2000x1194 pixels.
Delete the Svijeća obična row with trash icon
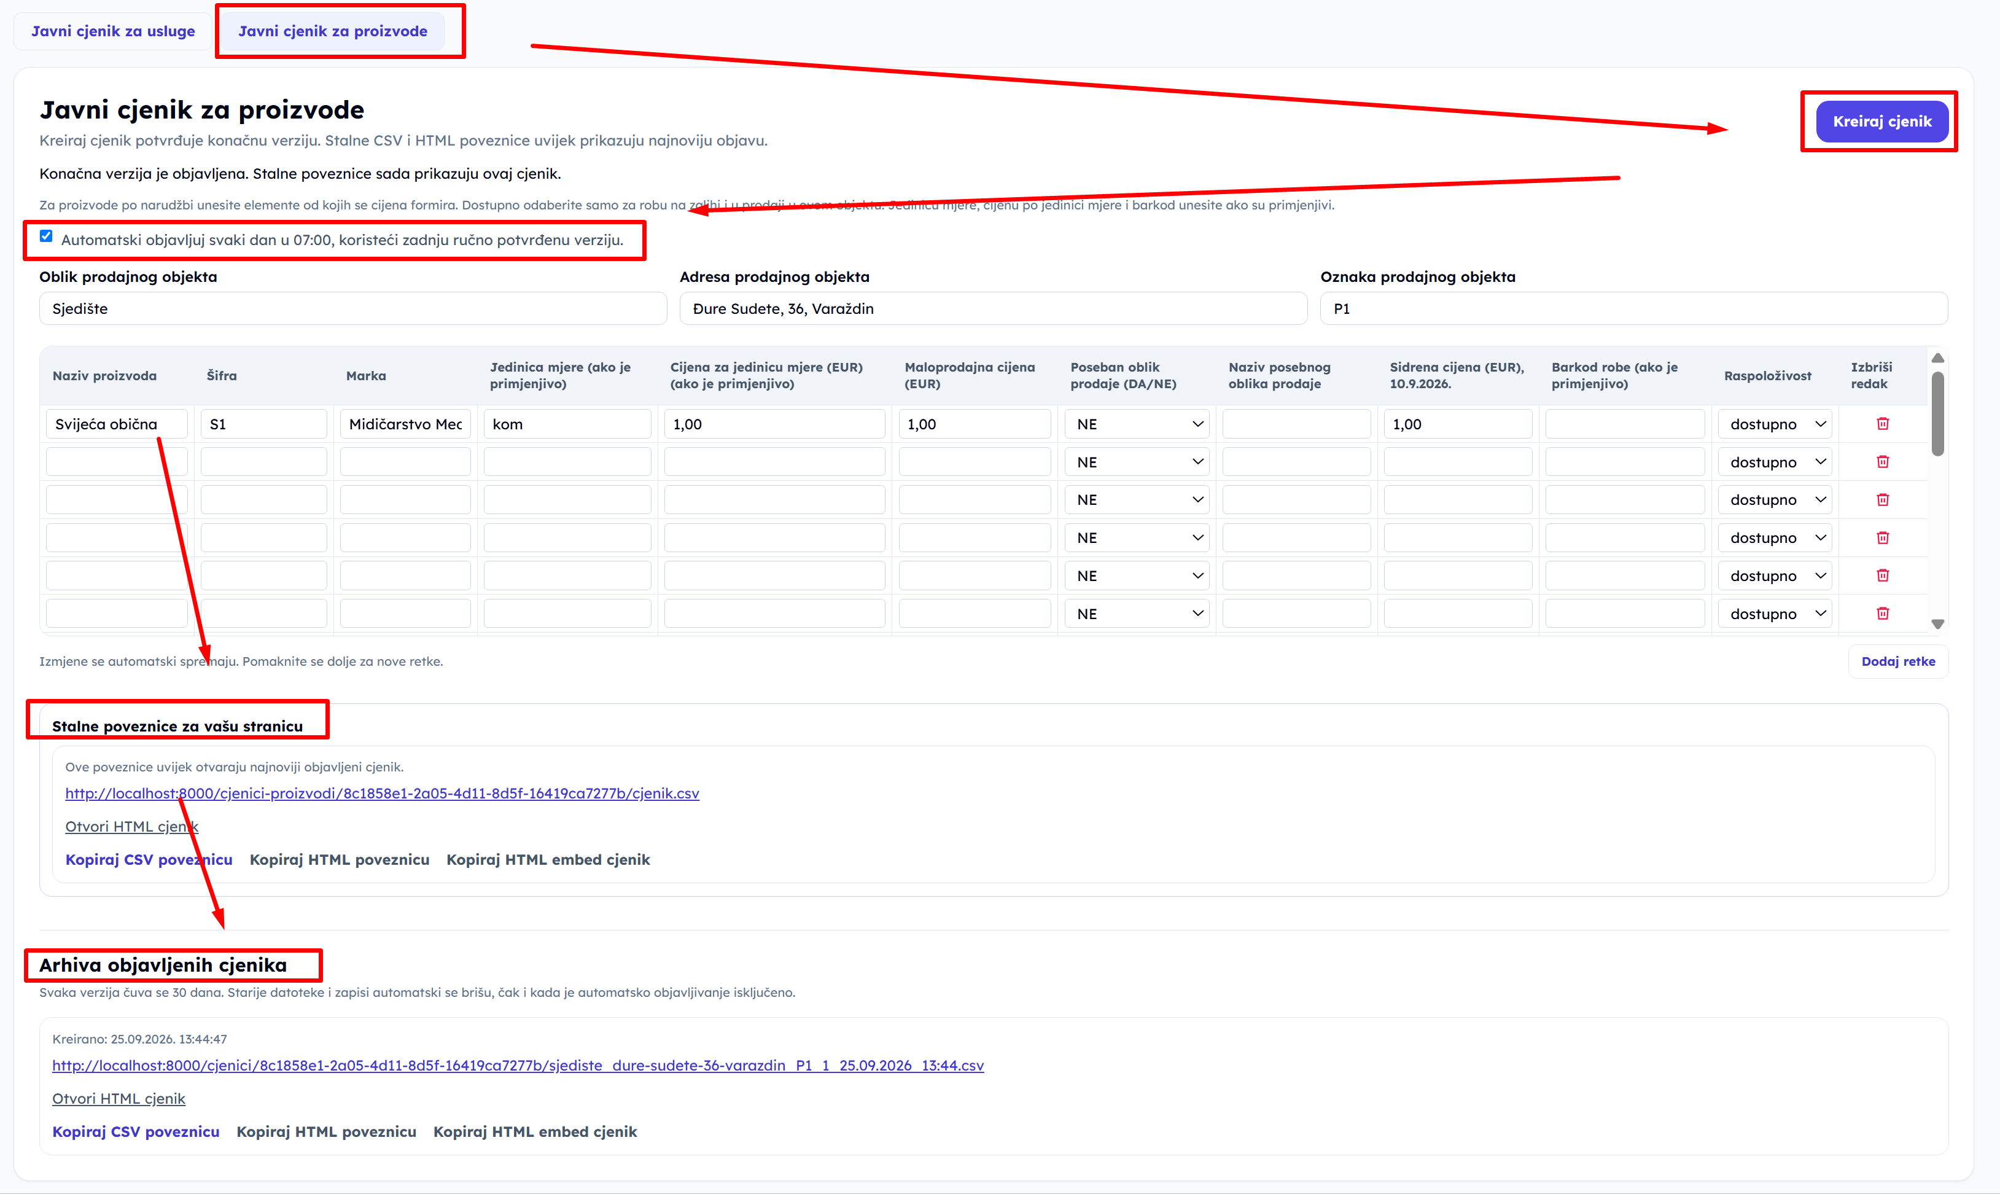pyautogui.click(x=1883, y=423)
